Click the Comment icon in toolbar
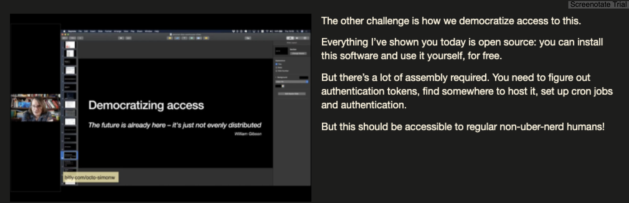Image resolution: width=629 pixels, height=203 pixels. (206, 38)
